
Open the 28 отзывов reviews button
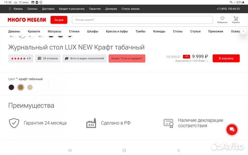48,58
